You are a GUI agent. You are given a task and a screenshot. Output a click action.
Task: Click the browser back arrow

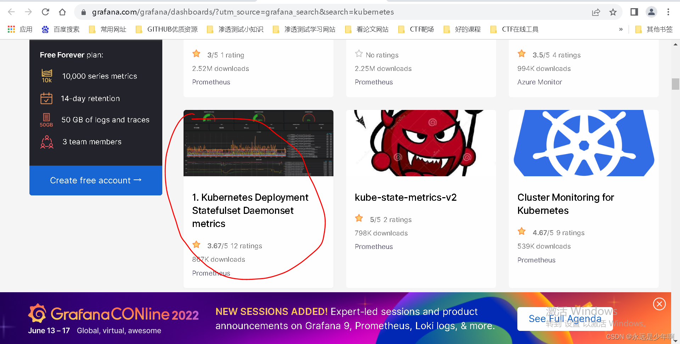11,12
